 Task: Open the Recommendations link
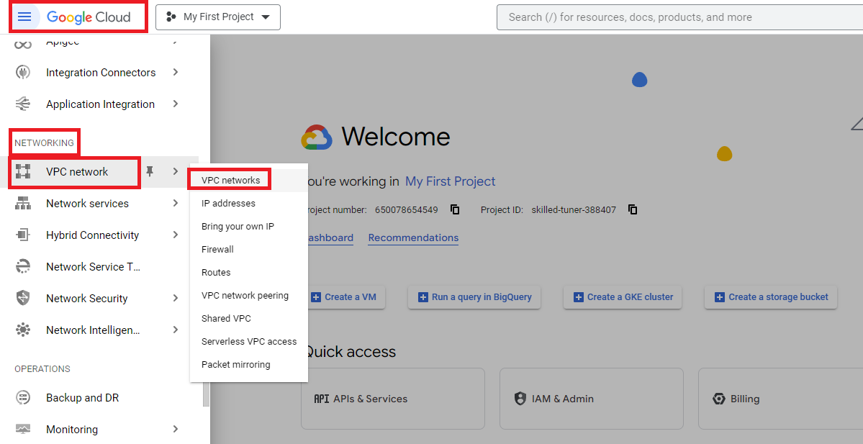413,237
